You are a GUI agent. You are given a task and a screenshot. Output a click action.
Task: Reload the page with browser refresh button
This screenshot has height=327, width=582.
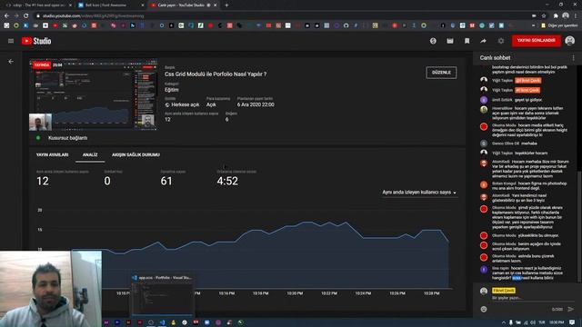tap(26, 16)
